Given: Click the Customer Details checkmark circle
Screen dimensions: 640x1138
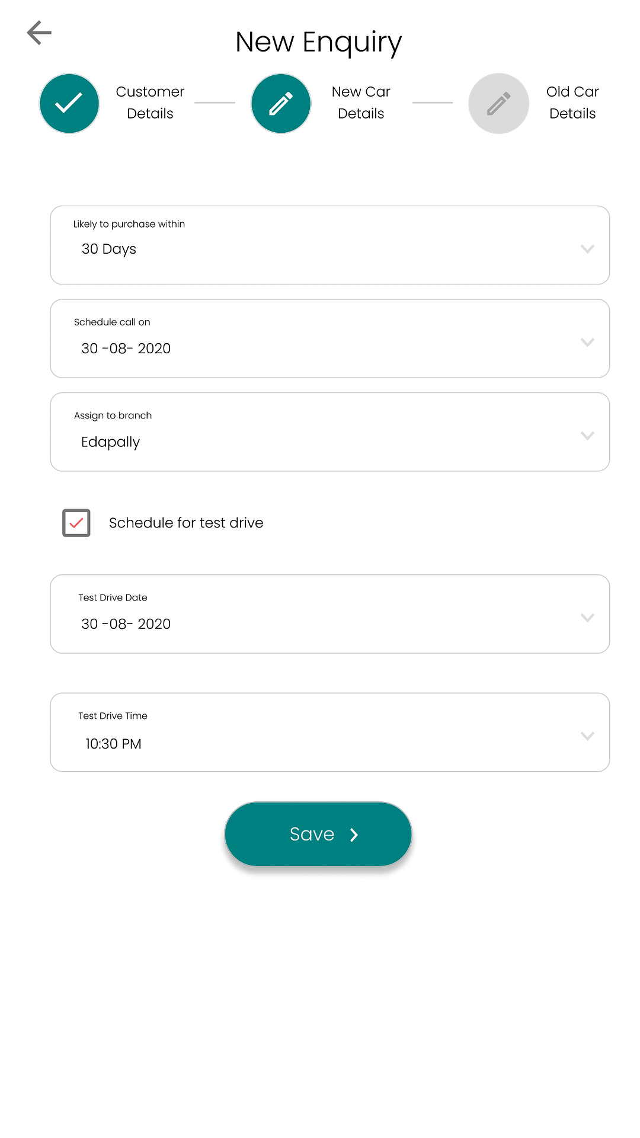Looking at the screenshot, I should (x=69, y=103).
